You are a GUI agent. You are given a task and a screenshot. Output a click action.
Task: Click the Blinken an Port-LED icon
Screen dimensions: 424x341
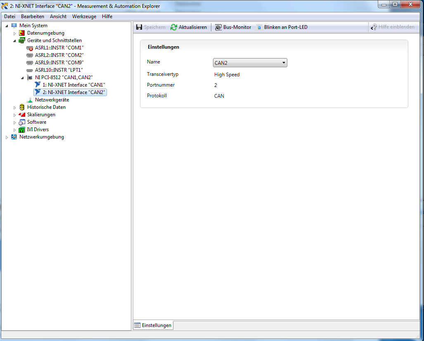[259, 27]
